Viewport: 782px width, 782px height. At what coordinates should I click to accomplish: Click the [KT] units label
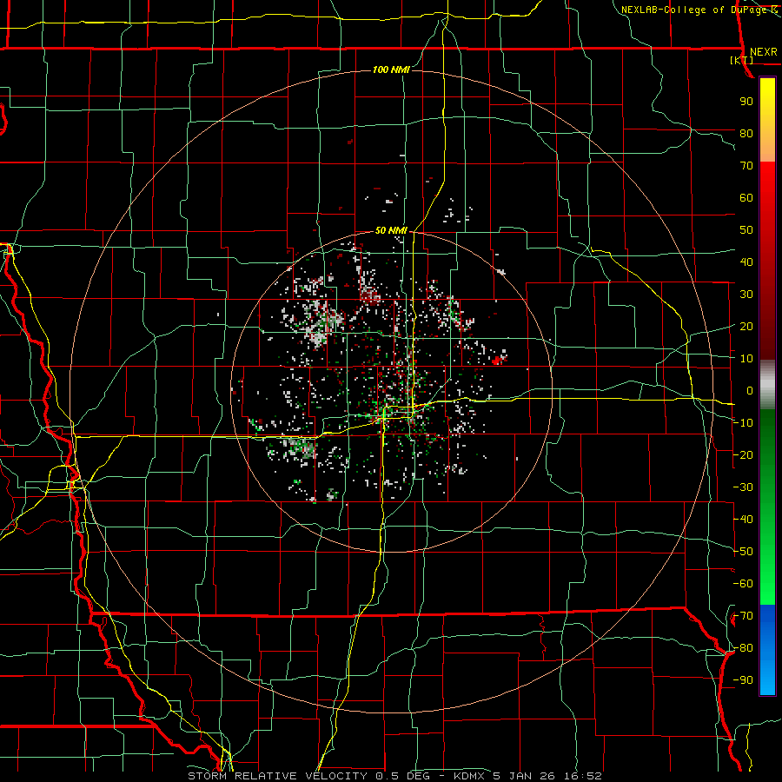741,60
